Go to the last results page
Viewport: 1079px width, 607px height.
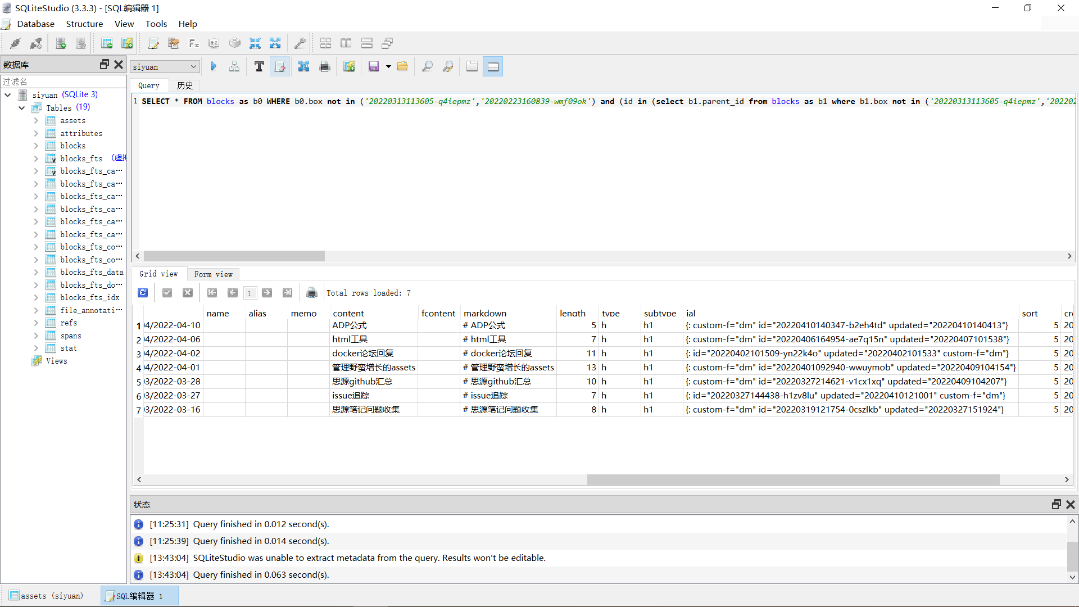(287, 292)
